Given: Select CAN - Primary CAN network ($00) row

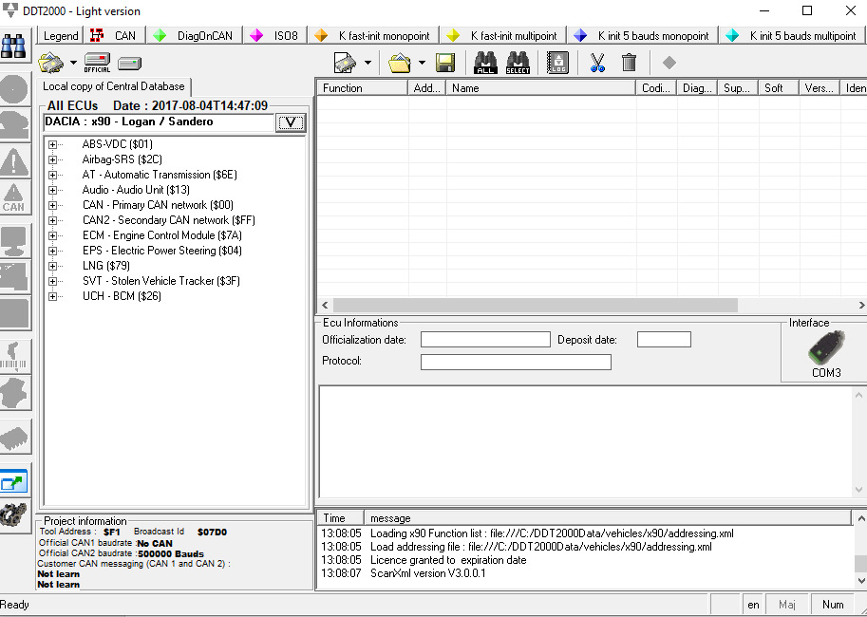Looking at the screenshot, I should pos(159,205).
